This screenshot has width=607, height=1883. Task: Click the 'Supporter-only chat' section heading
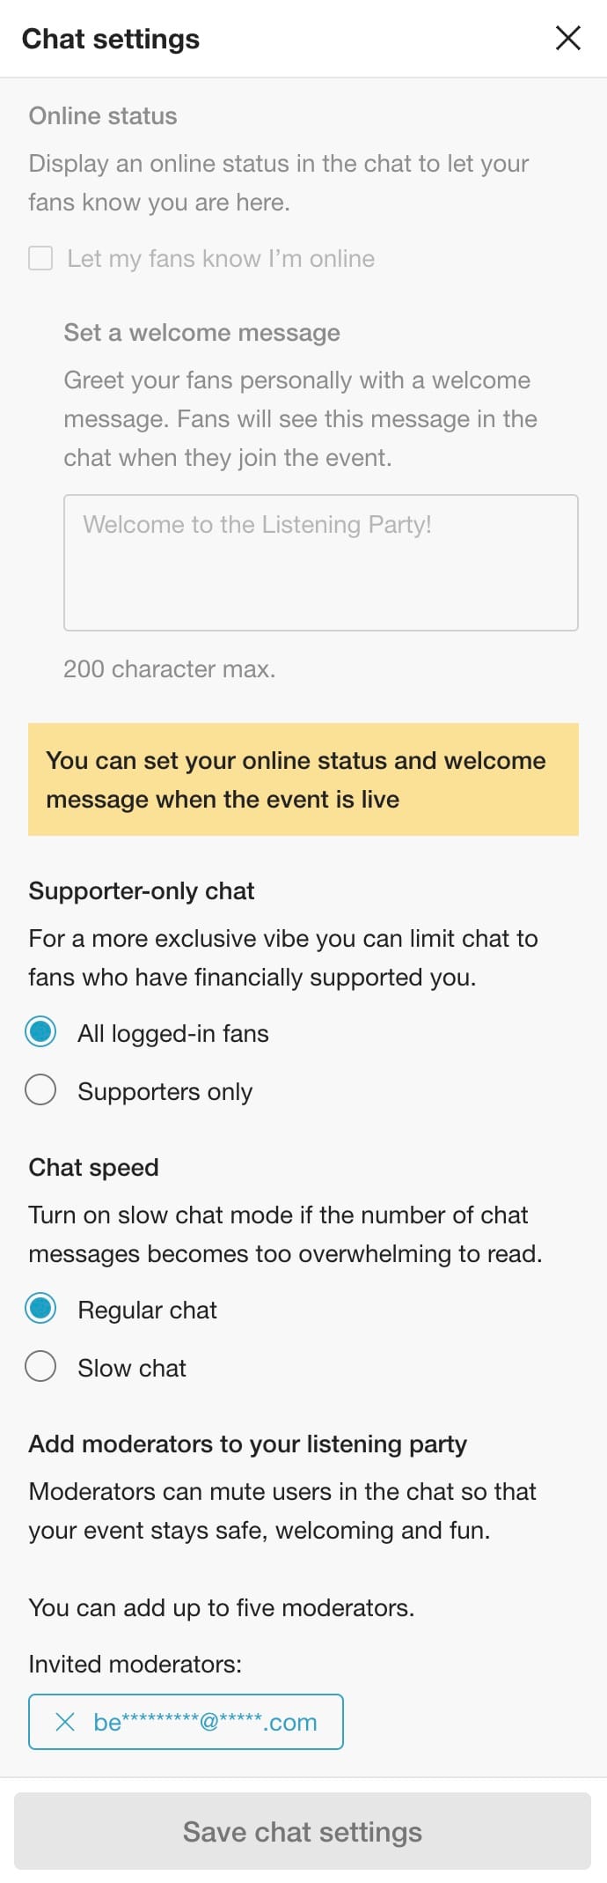(142, 890)
